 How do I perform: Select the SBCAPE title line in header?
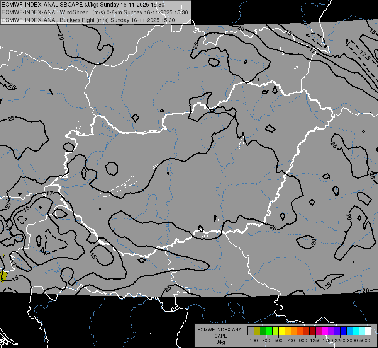(83, 5)
